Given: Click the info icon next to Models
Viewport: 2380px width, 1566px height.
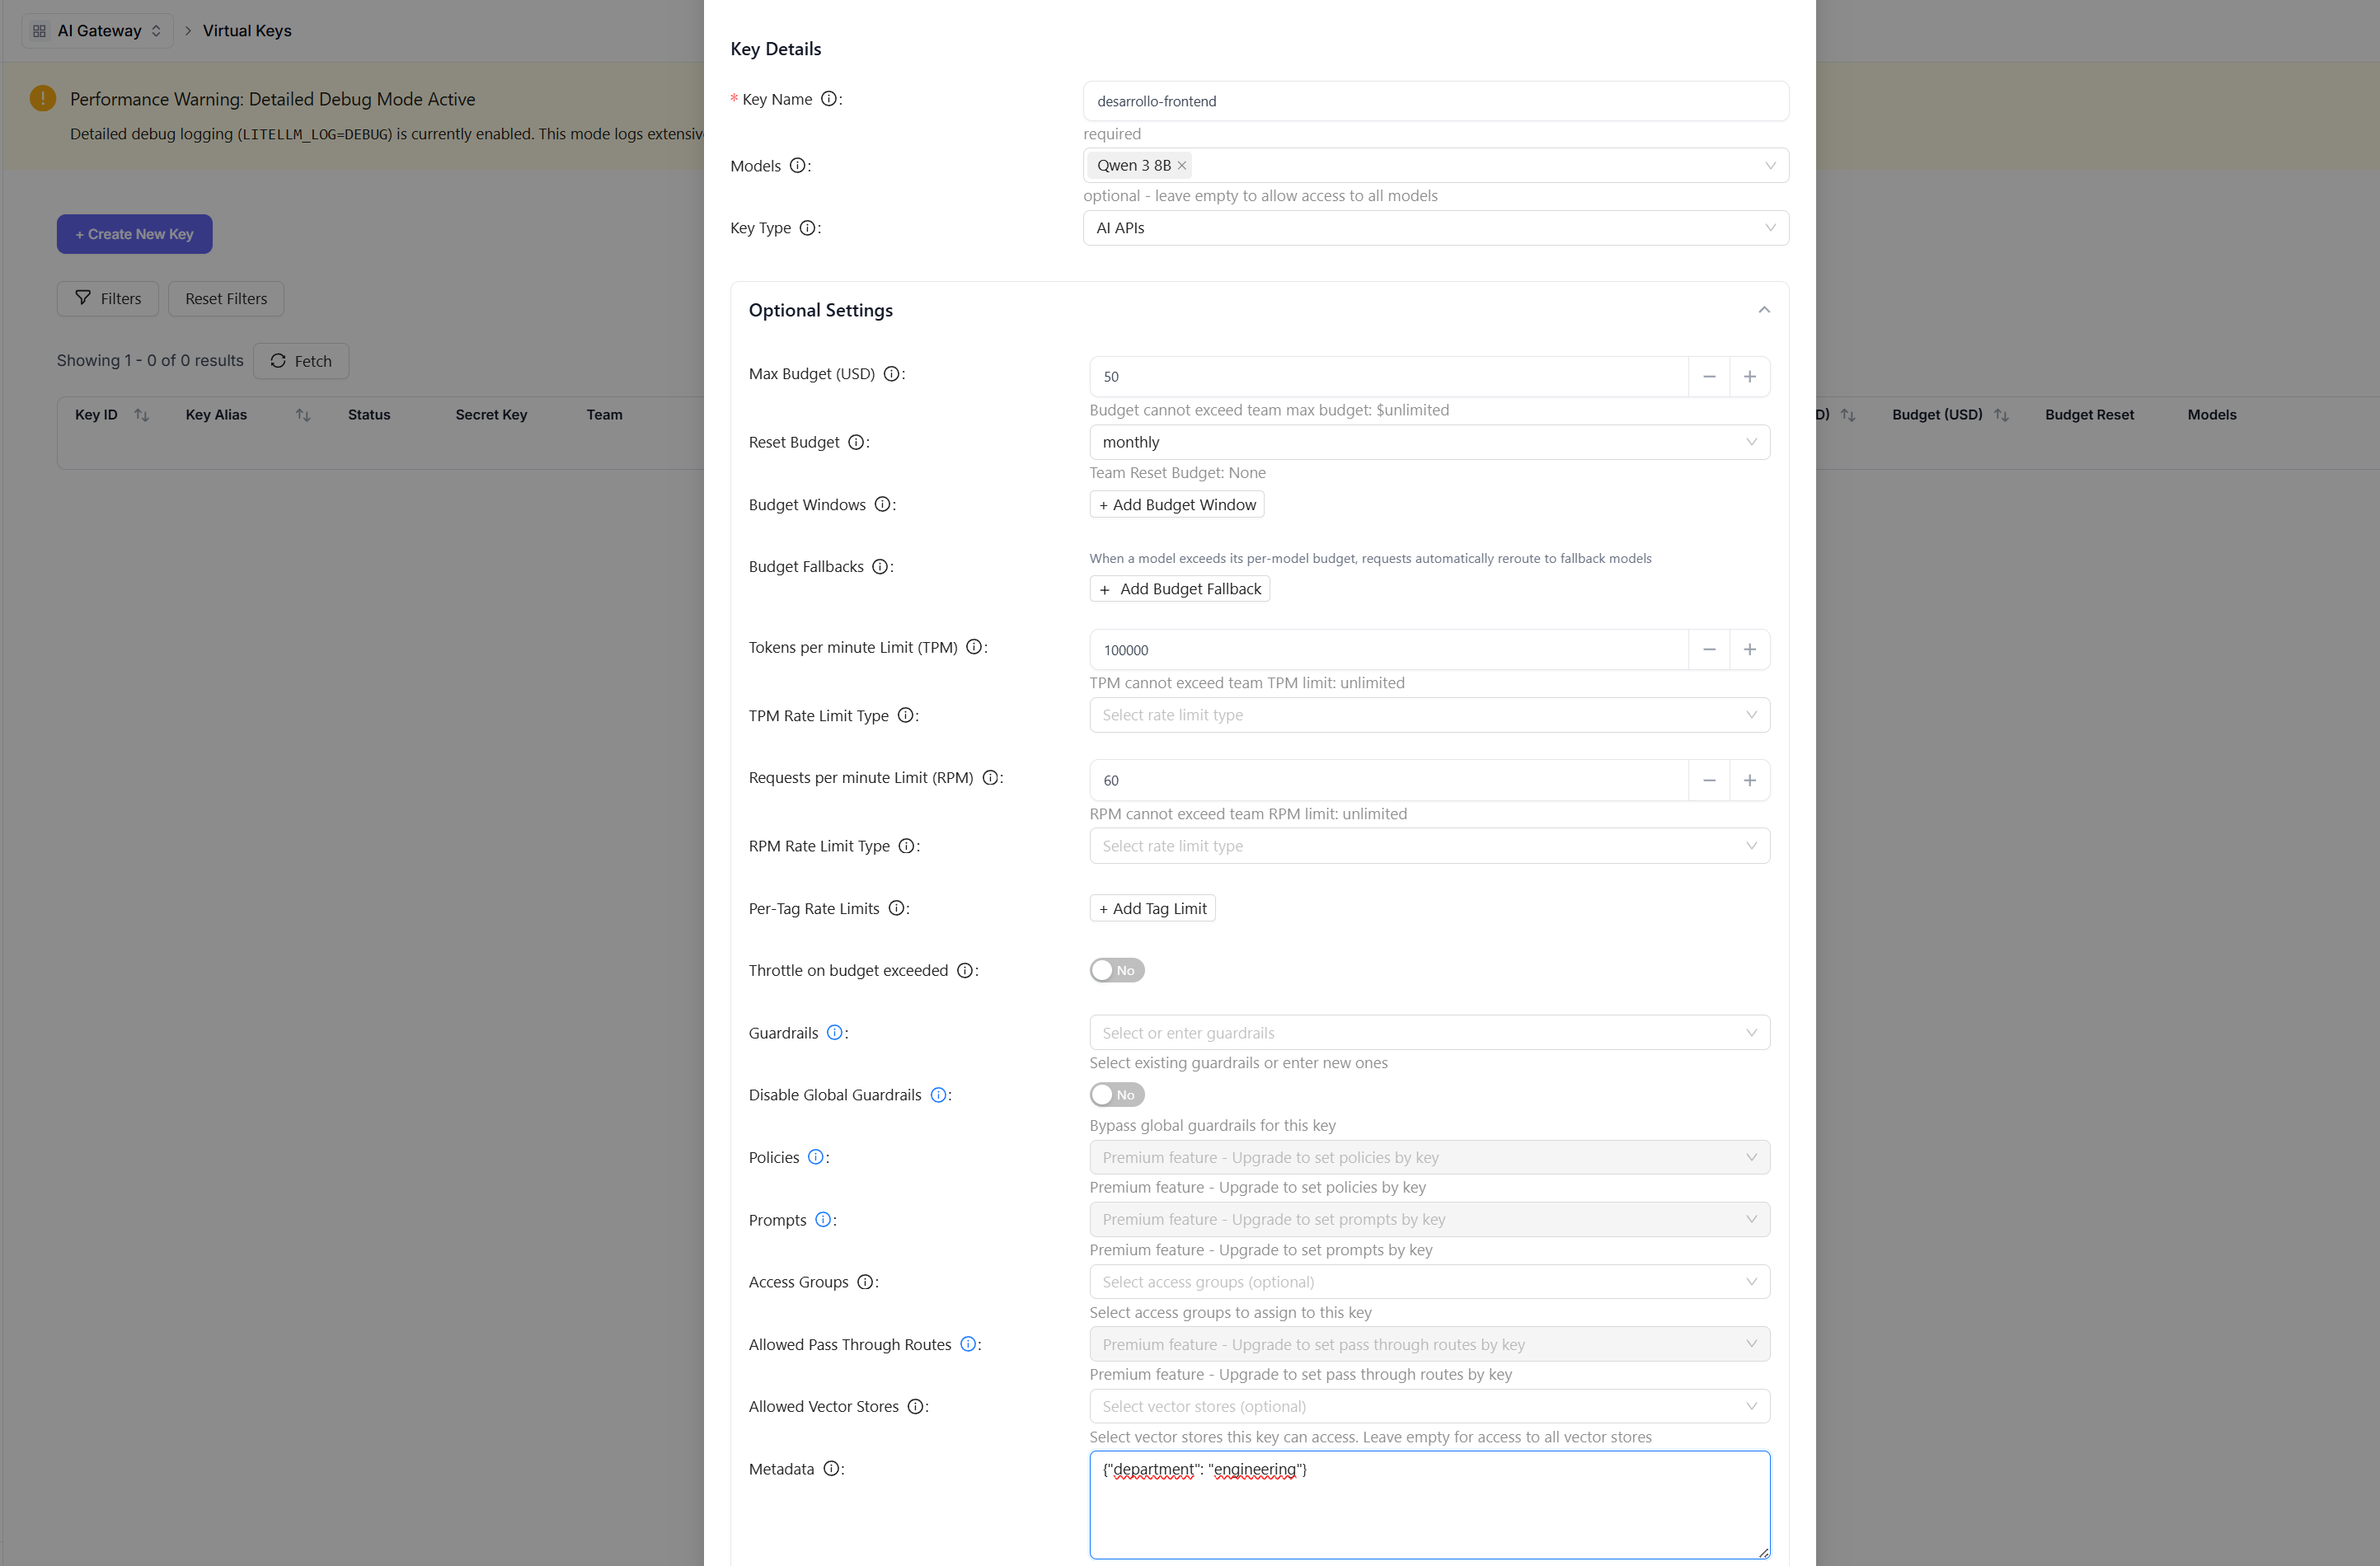Looking at the screenshot, I should point(798,166).
